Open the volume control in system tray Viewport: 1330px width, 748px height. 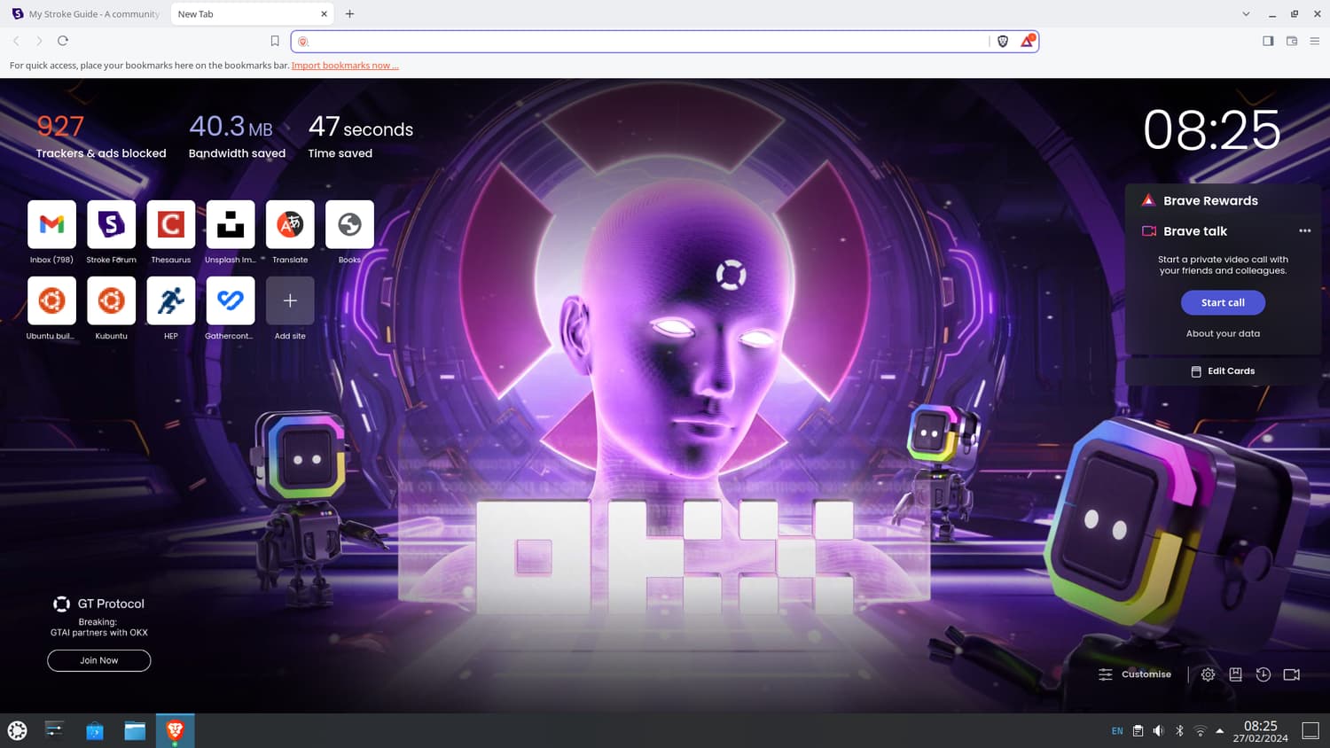point(1158,731)
